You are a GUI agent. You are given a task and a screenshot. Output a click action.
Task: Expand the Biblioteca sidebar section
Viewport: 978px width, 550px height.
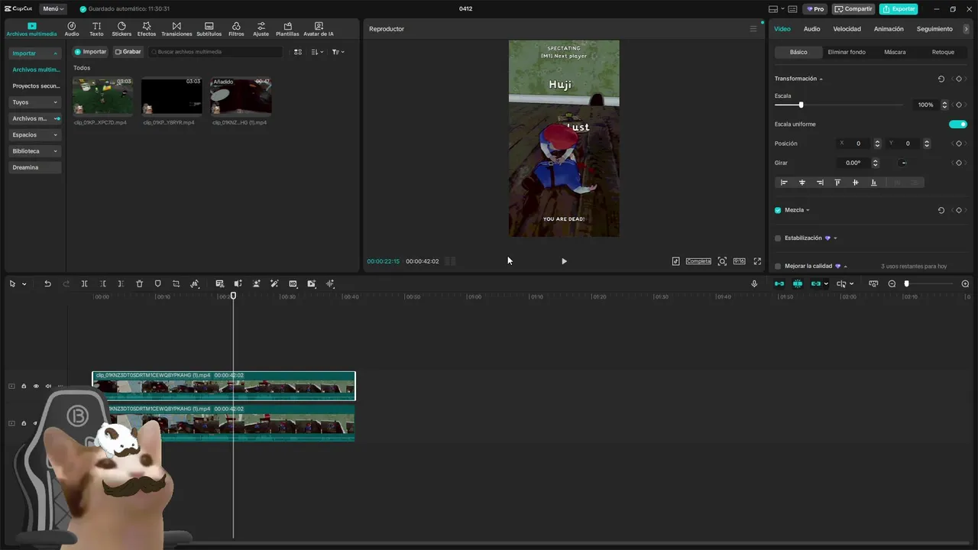point(35,151)
